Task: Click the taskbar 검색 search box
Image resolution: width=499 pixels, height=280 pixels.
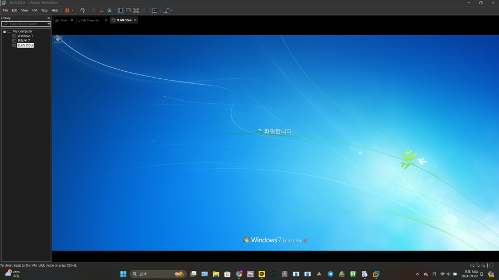Action: coord(157,274)
